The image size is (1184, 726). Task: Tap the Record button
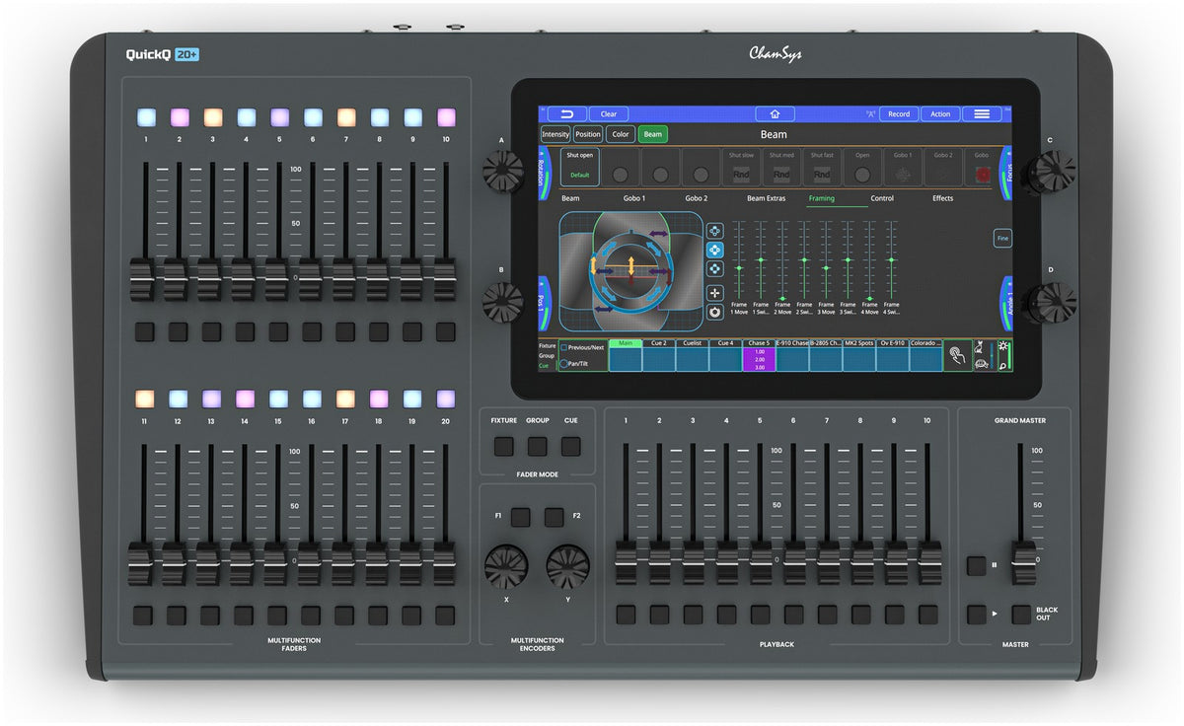[x=899, y=114]
